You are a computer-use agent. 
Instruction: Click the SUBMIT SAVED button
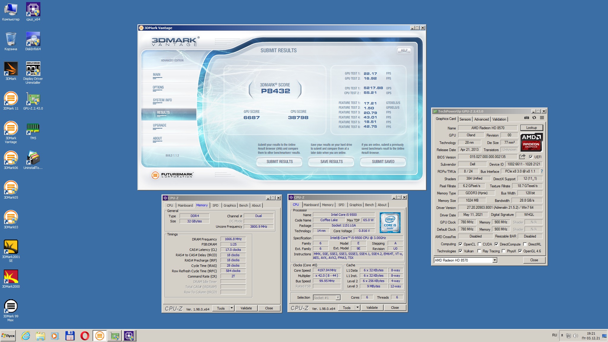pyautogui.click(x=383, y=161)
